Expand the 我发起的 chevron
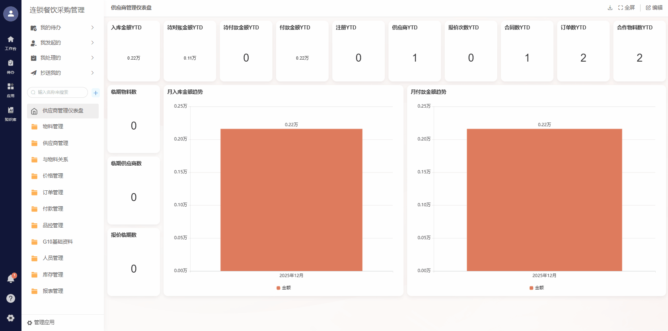Image resolution: width=668 pixels, height=331 pixels. tap(92, 43)
